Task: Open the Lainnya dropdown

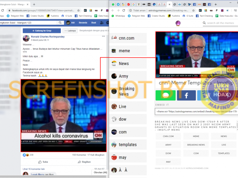Action: pos(70,31)
